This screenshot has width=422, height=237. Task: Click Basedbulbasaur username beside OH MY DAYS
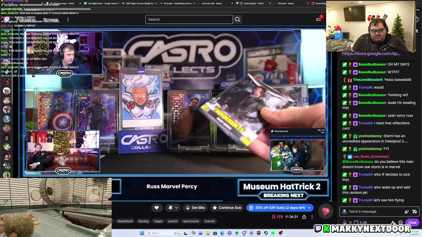(x=372, y=64)
